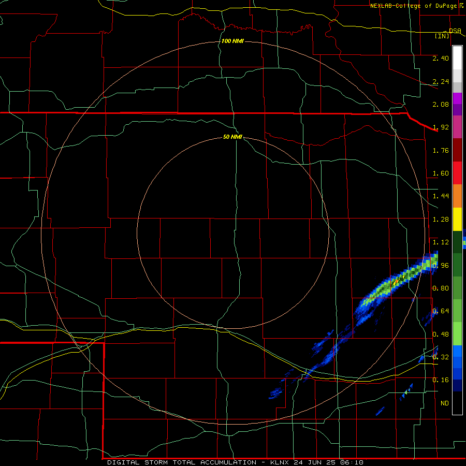466x466 pixels.
Task: Click the 50 NMI range ring label
Action: click(x=232, y=137)
